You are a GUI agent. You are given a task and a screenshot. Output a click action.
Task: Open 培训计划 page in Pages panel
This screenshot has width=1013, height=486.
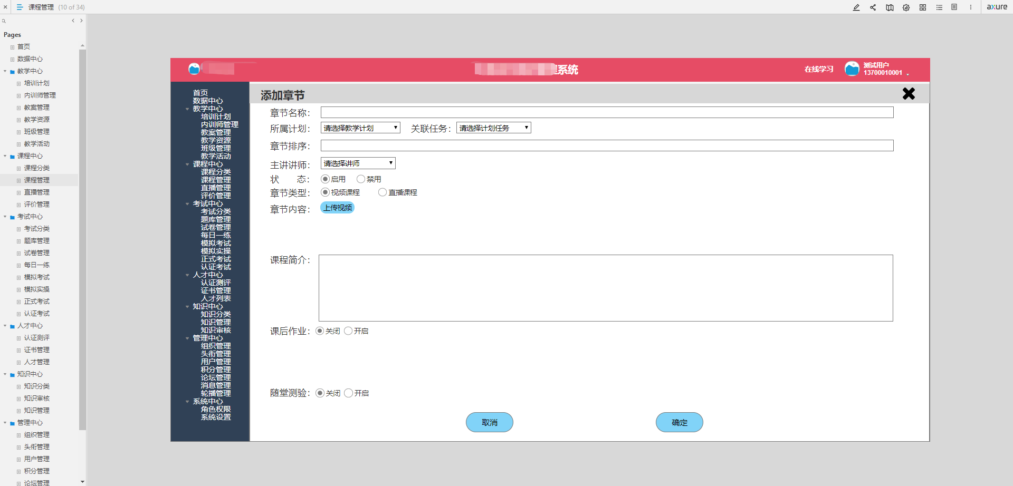click(36, 83)
